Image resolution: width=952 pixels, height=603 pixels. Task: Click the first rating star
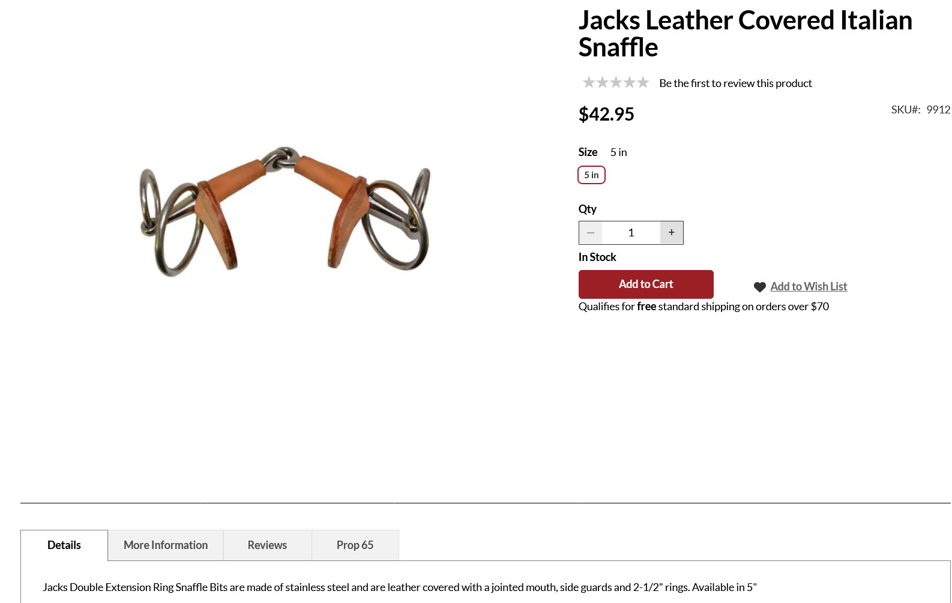tap(589, 82)
